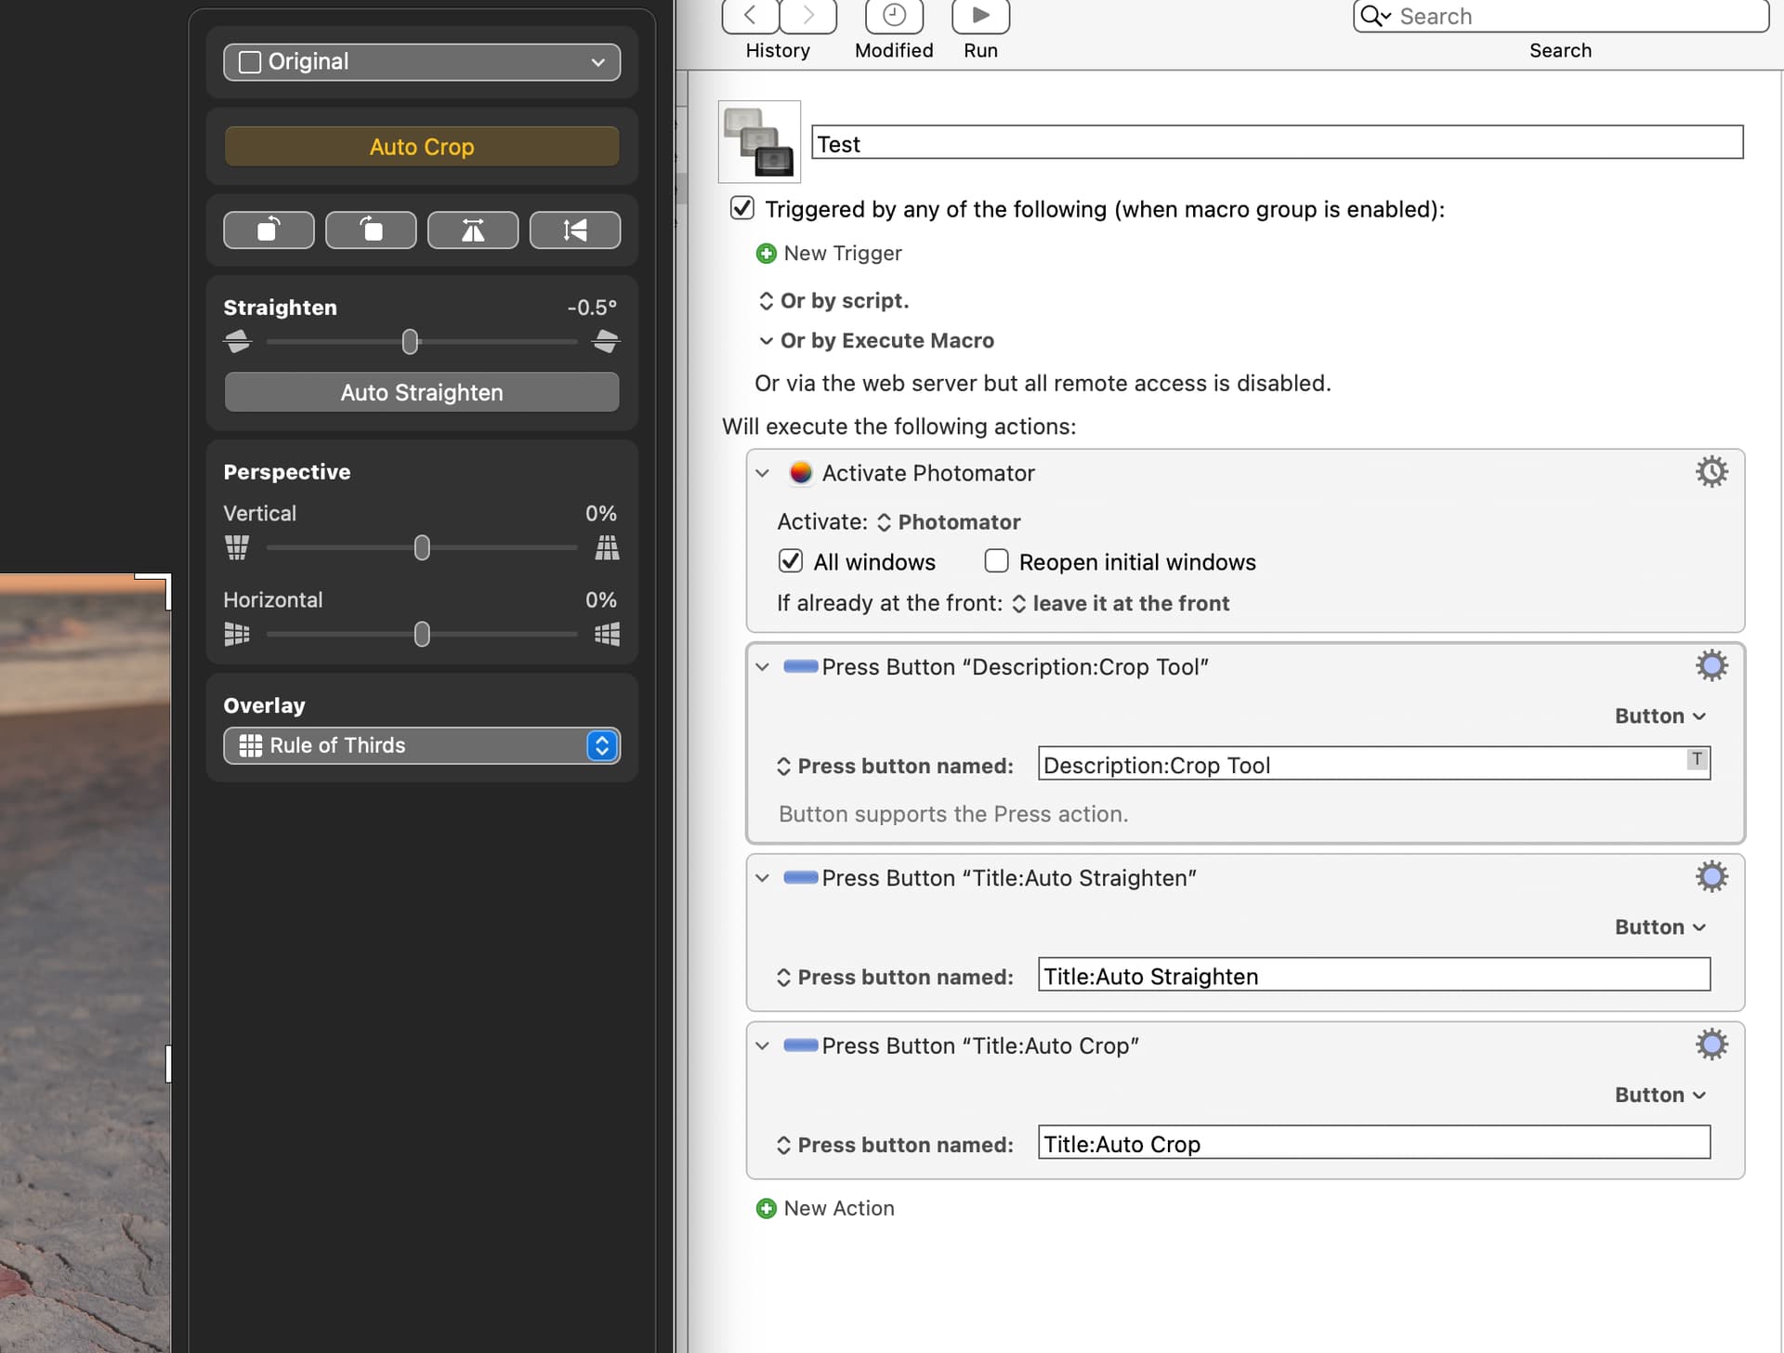Open gear menu for Activate Photomator action

tap(1712, 472)
